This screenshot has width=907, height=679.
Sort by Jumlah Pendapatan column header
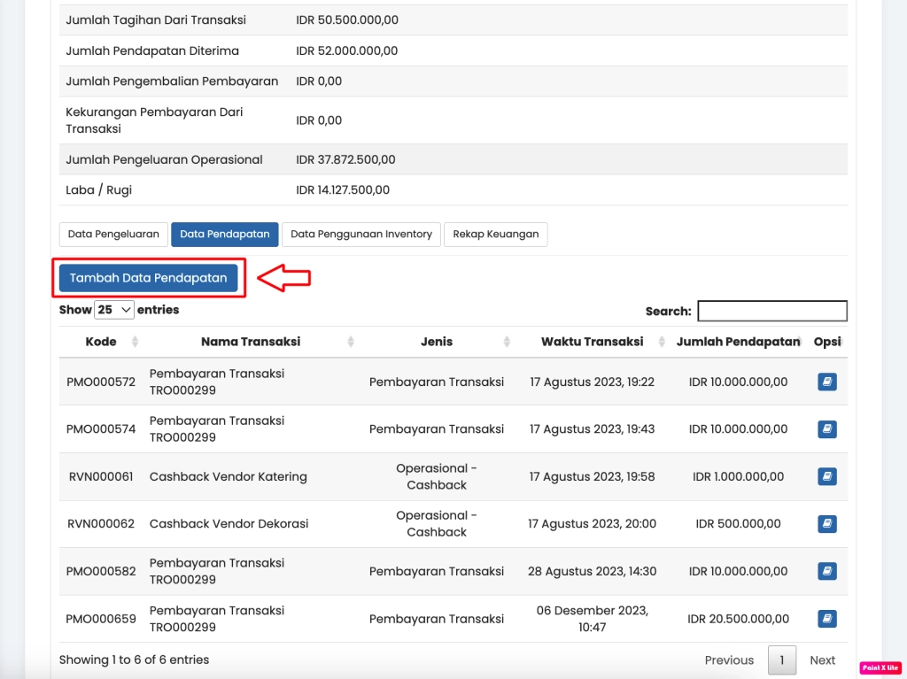[x=737, y=342]
